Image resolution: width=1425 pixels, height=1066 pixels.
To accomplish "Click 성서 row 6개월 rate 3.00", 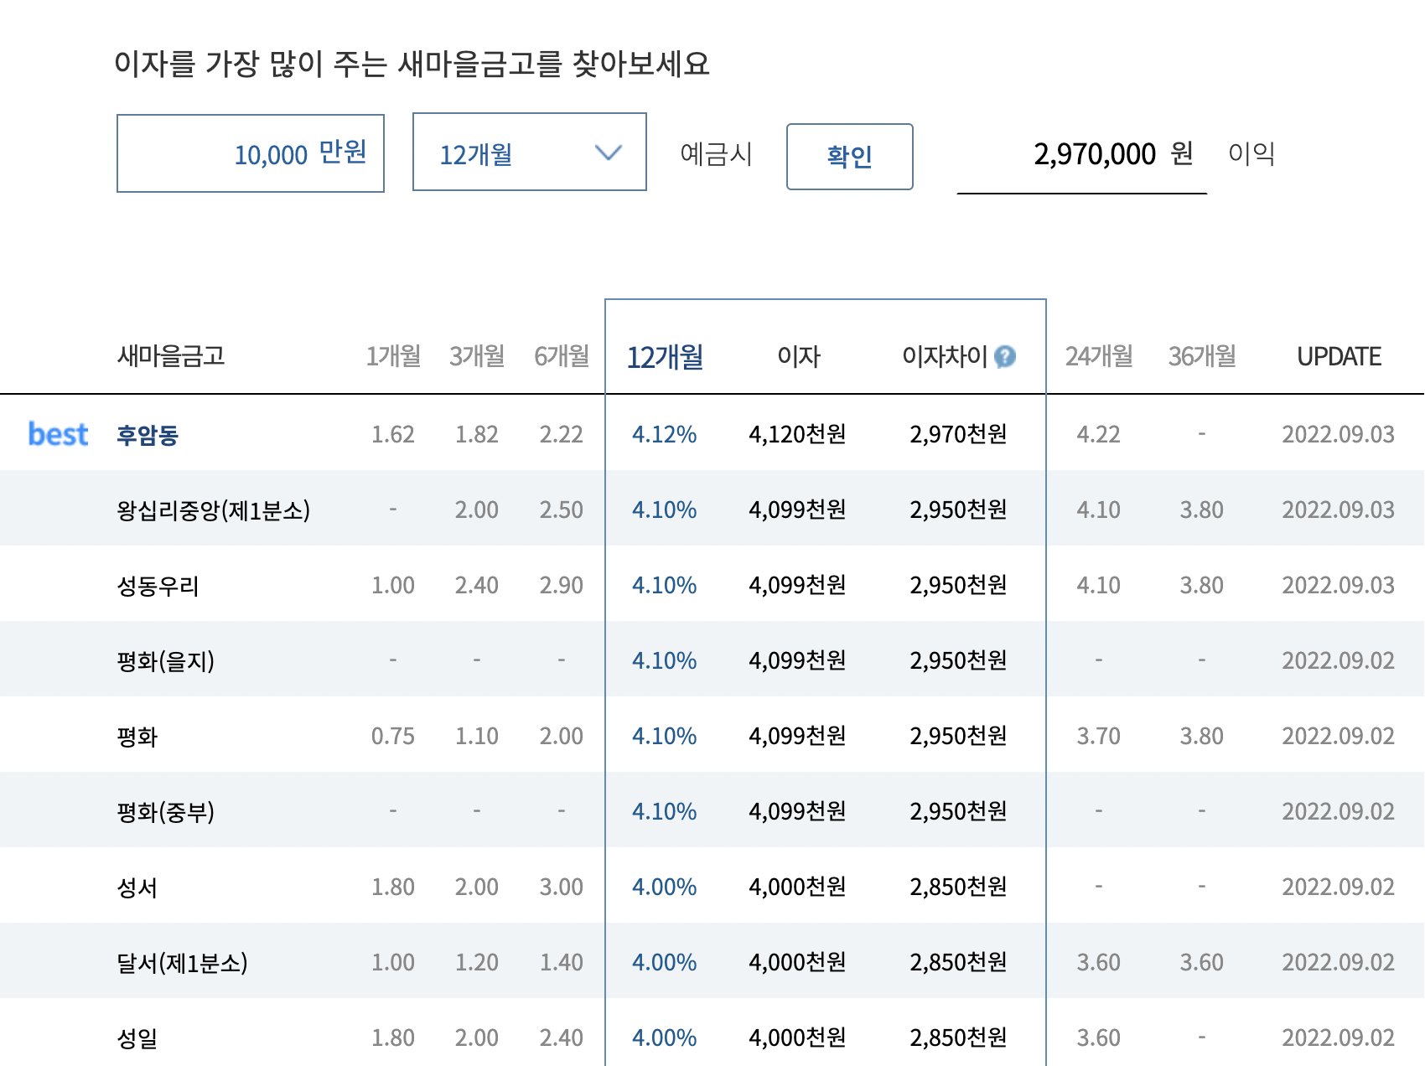I will pos(562,887).
